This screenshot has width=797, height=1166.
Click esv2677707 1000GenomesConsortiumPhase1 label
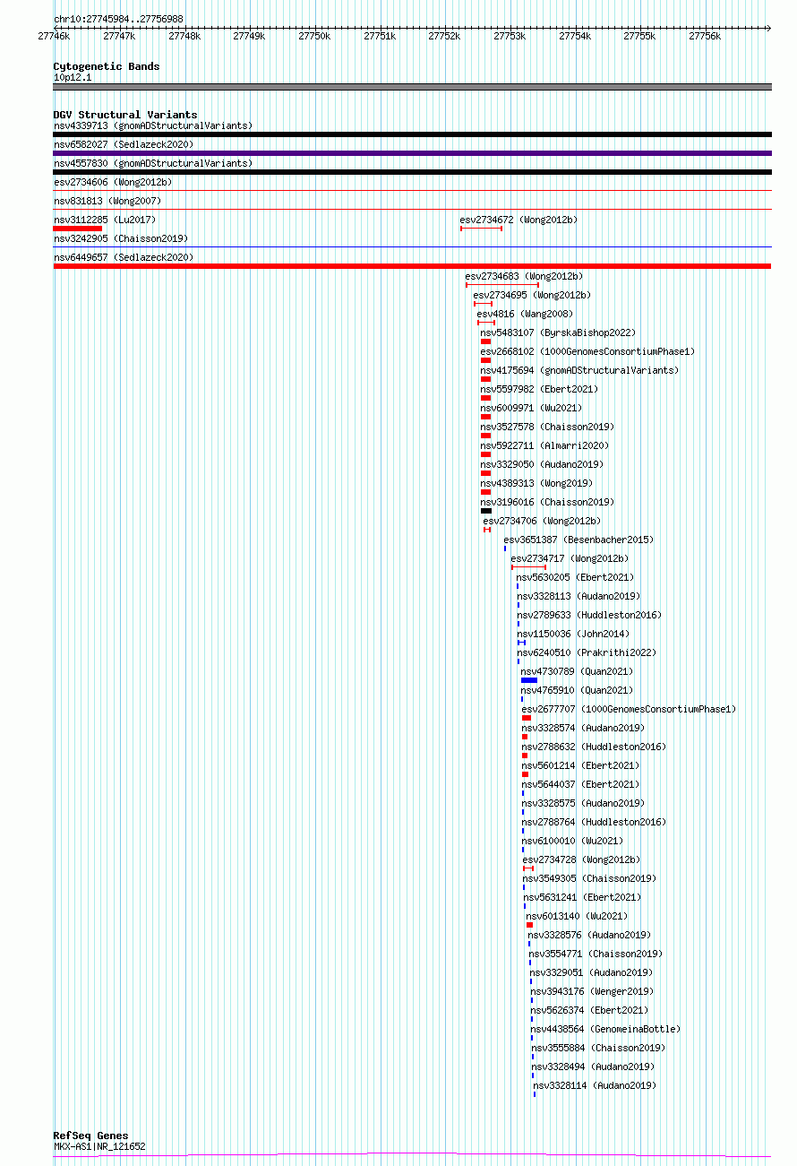click(x=629, y=709)
